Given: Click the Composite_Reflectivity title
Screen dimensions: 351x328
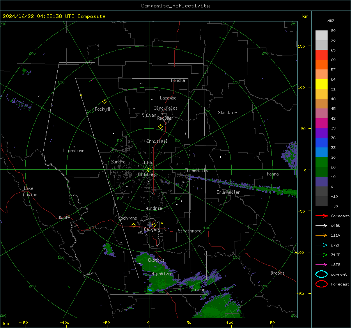Looking at the screenshot, I should pos(175,6).
